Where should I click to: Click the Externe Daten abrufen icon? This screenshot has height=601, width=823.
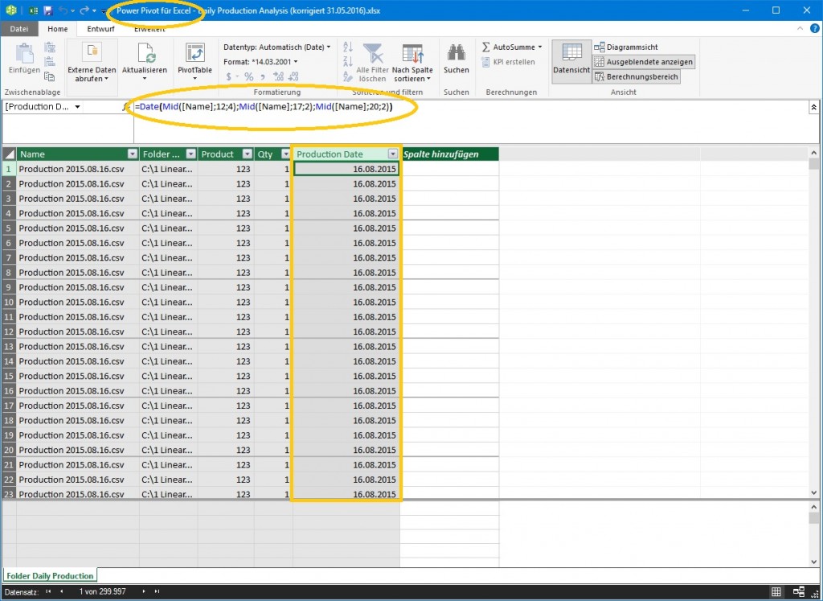pyautogui.click(x=92, y=60)
